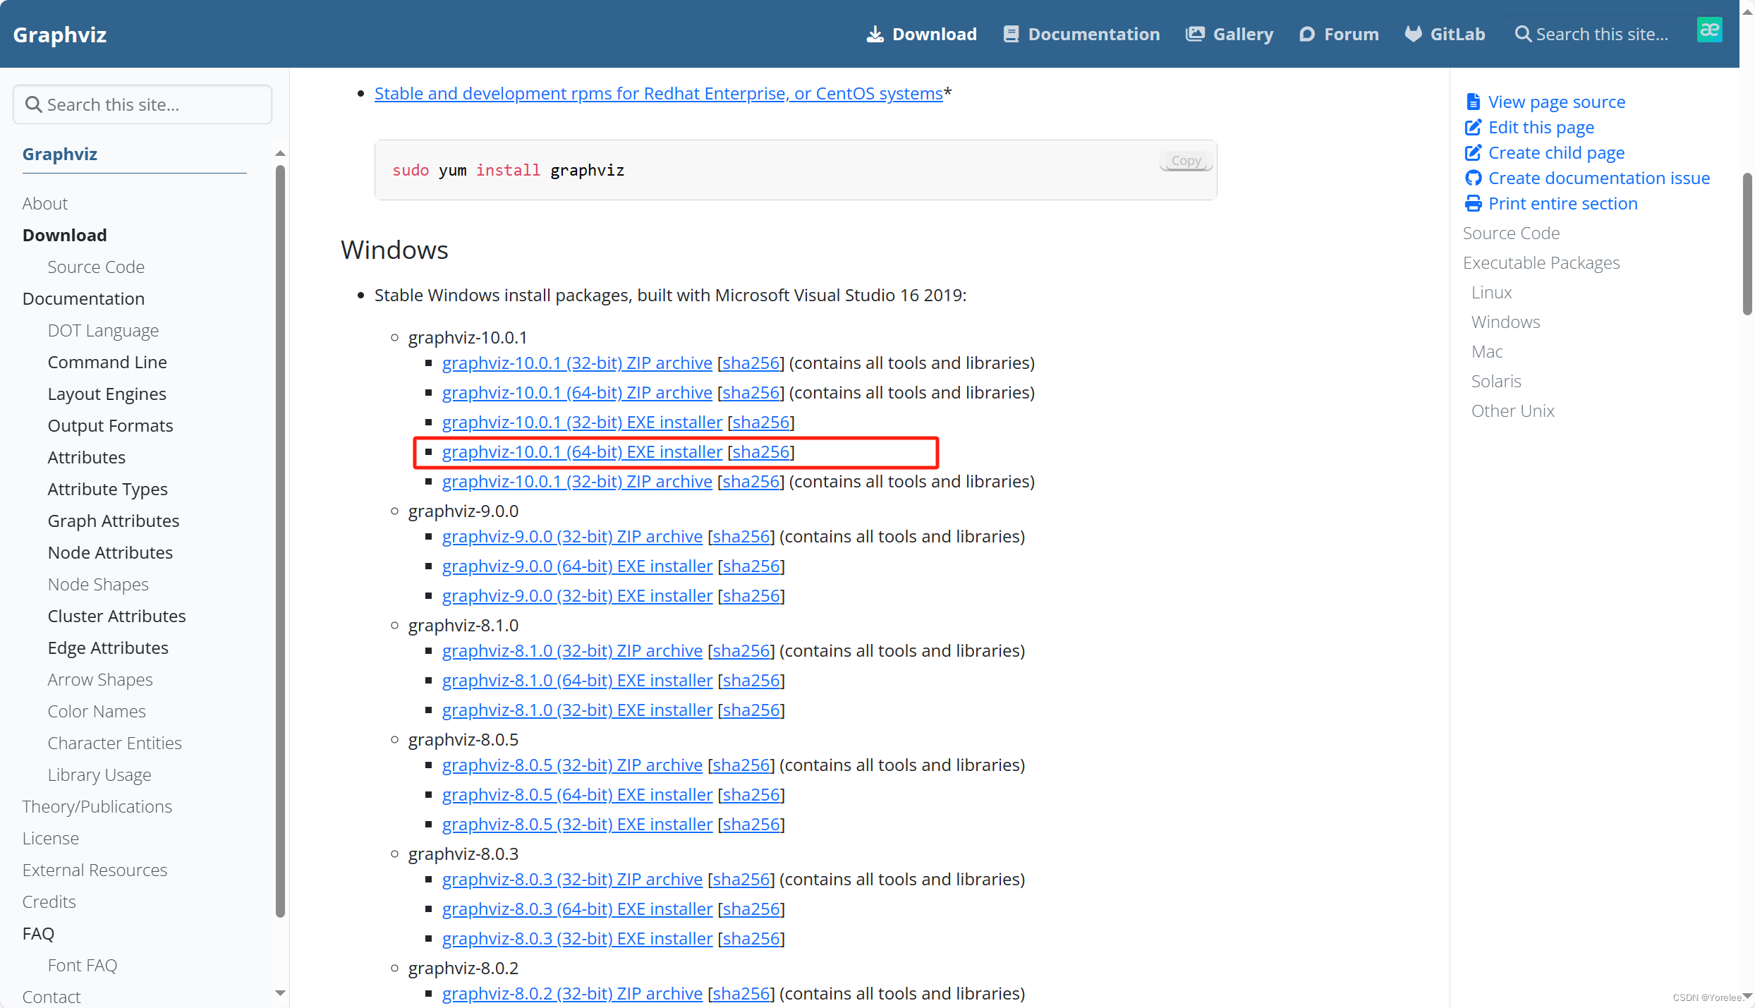The width and height of the screenshot is (1755, 1008).
Task: Open Command Line sidebar page
Action: pos(107,363)
